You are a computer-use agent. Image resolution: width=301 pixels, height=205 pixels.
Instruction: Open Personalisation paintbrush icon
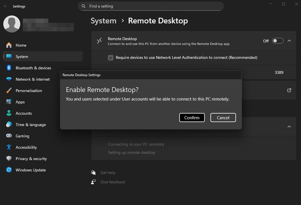[x=9, y=90]
